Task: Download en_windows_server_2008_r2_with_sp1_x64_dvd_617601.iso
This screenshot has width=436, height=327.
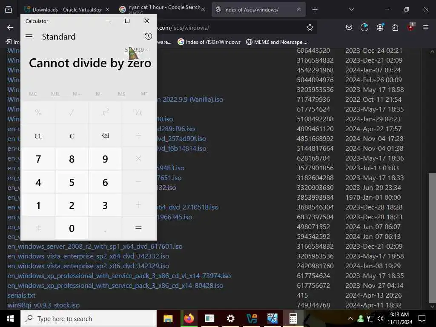Action: (95, 247)
